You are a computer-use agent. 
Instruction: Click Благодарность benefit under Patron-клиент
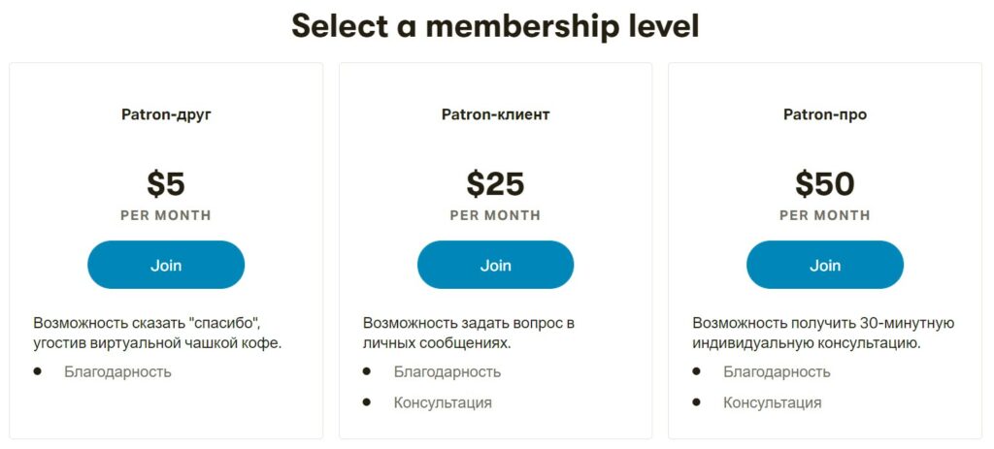click(447, 371)
